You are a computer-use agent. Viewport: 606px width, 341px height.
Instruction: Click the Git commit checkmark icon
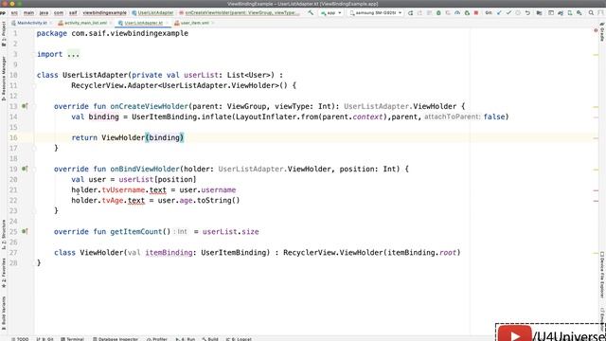tap(508, 12)
